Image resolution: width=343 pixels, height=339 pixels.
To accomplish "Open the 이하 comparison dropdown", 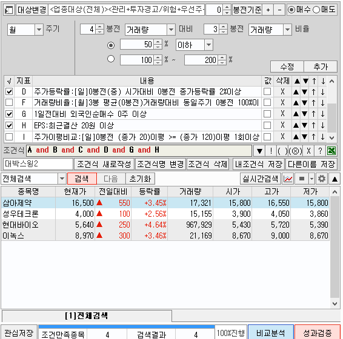I will [x=208, y=45].
